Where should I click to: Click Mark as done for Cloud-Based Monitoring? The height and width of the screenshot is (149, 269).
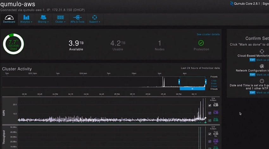coord(263,60)
